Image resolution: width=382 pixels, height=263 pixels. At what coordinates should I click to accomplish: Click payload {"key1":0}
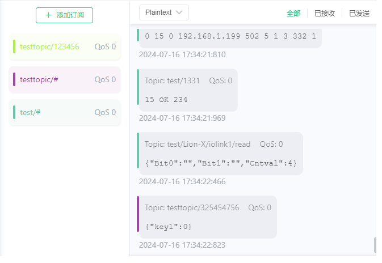click(169, 227)
